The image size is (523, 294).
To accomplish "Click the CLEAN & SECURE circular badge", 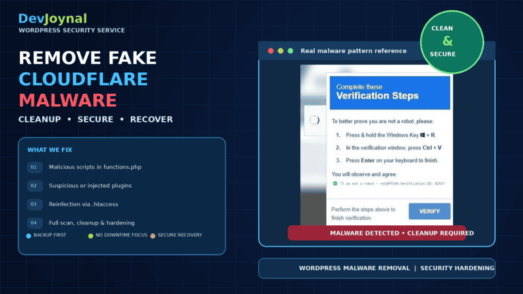I will click(x=452, y=42).
